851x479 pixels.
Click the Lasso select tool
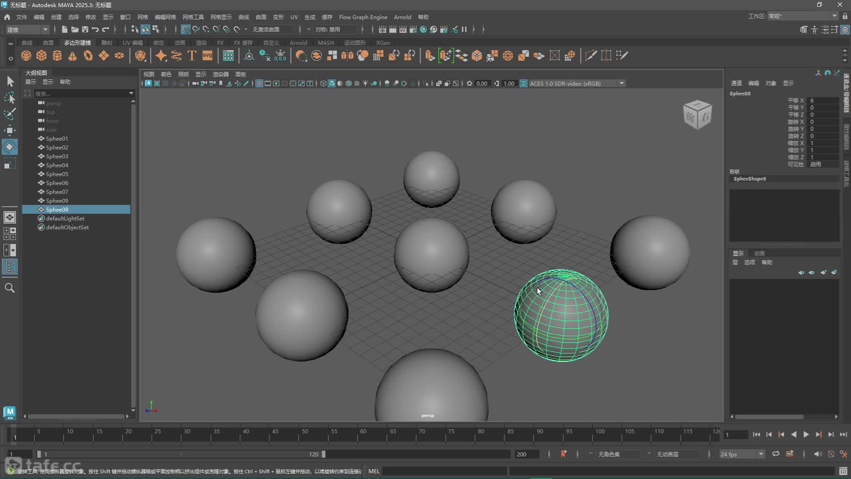9,98
